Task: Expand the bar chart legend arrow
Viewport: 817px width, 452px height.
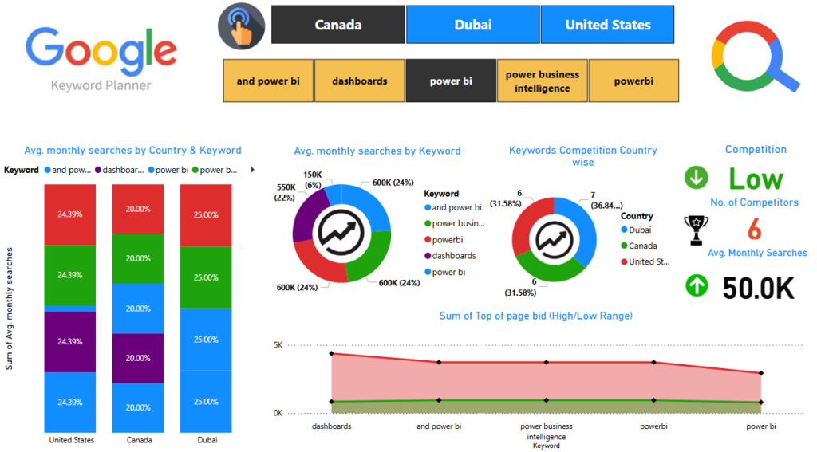Action: pyautogui.click(x=252, y=170)
